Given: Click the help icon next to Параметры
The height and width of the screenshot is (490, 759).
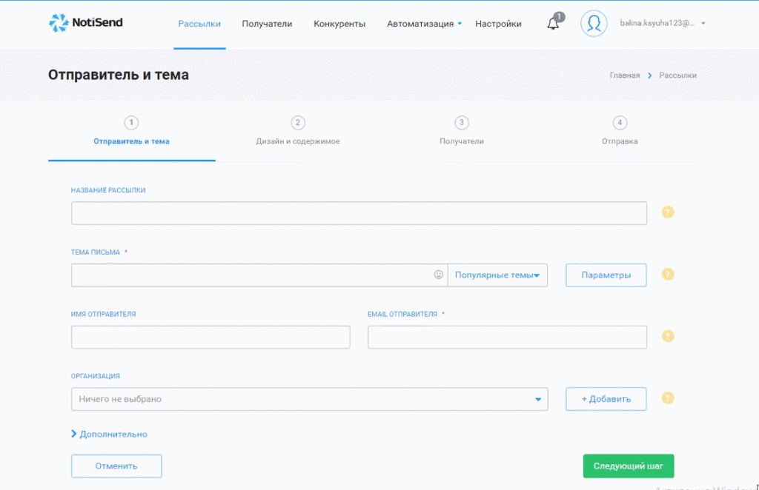Looking at the screenshot, I should click(667, 274).
